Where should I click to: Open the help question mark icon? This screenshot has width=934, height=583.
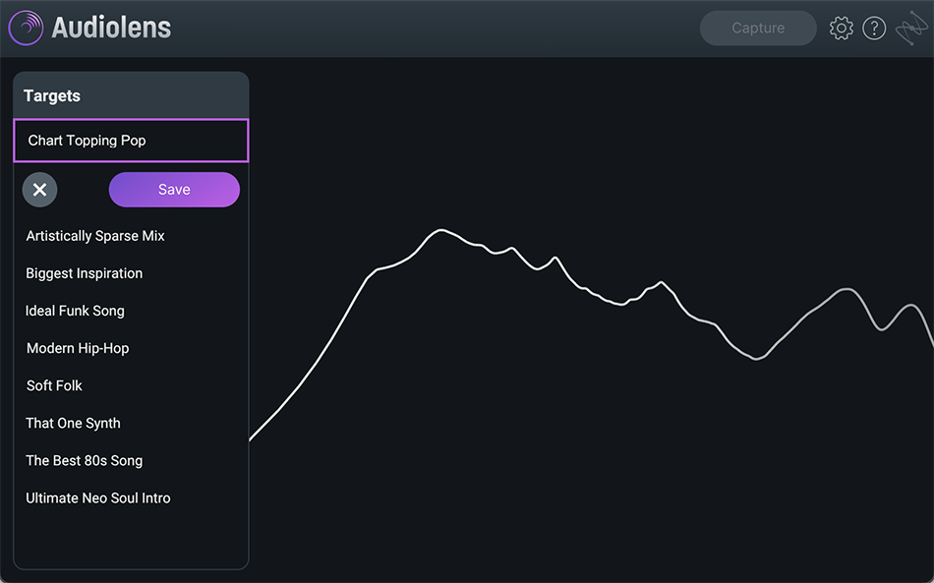click(874, 28)
